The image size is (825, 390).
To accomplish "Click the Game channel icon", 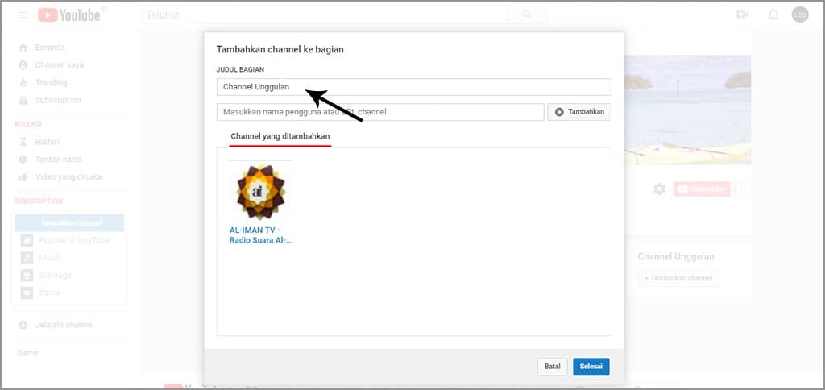I will coord(27,292).
